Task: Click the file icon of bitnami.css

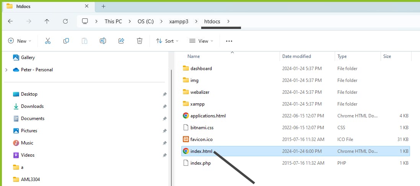Action: click(186, 128)
